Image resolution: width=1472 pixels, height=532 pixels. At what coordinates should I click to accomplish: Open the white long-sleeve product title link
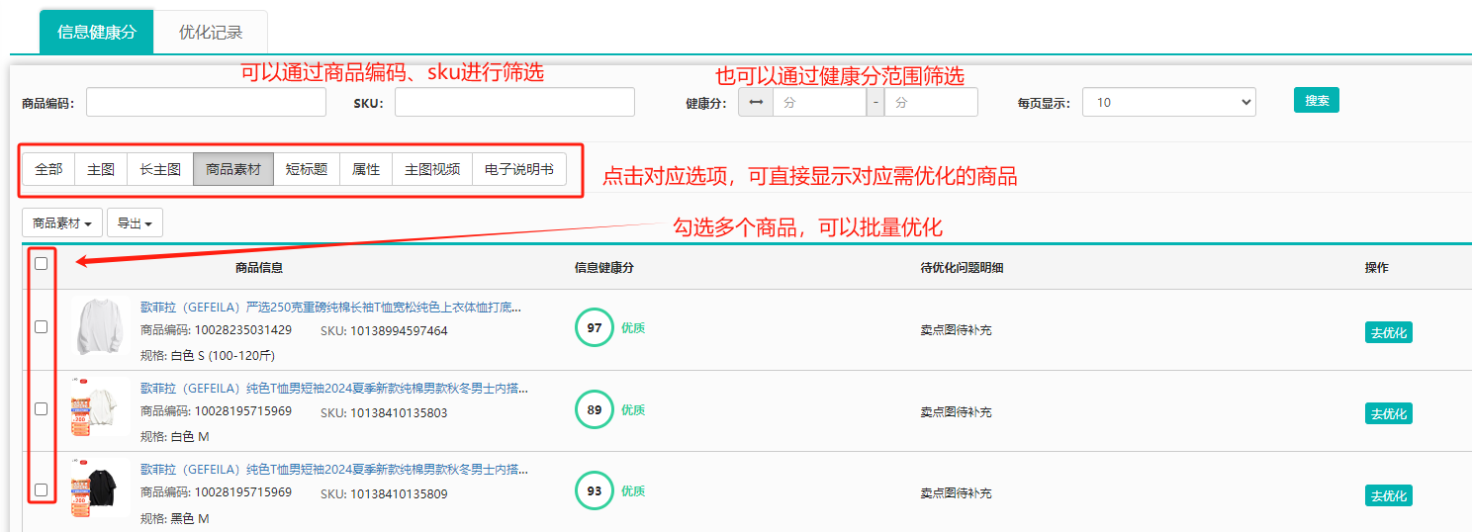click(330, 308)
